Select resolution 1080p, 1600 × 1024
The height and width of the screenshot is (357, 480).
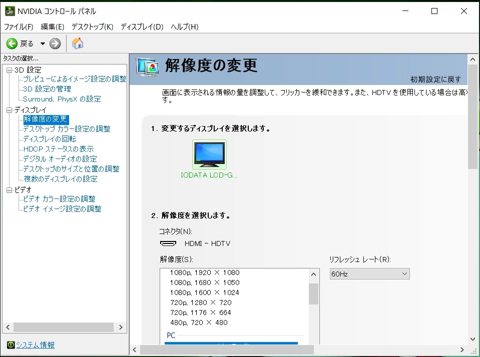(205, 293)
